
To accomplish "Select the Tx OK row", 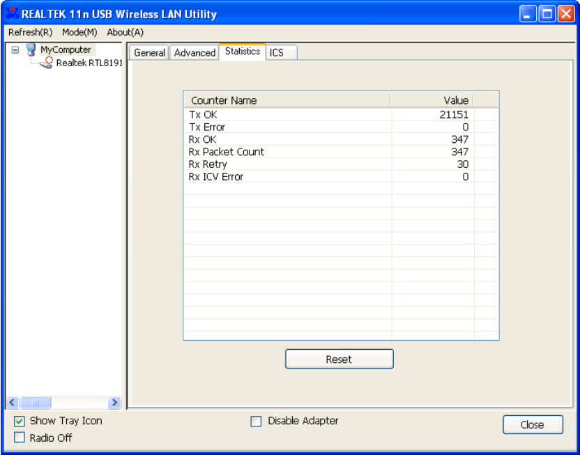I will tap(341, 114).
